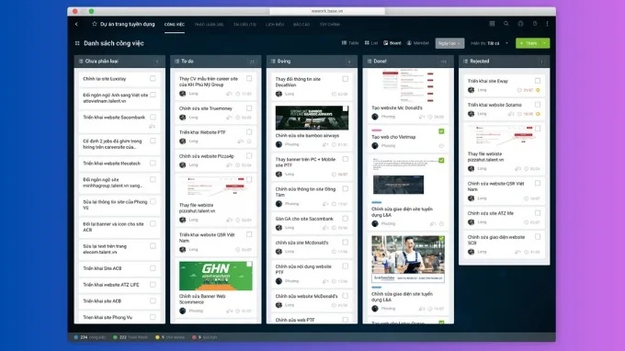Check the Triển khai website ATZ LIFE task
Screen dimensions: 625x351
tap(153, 285)
